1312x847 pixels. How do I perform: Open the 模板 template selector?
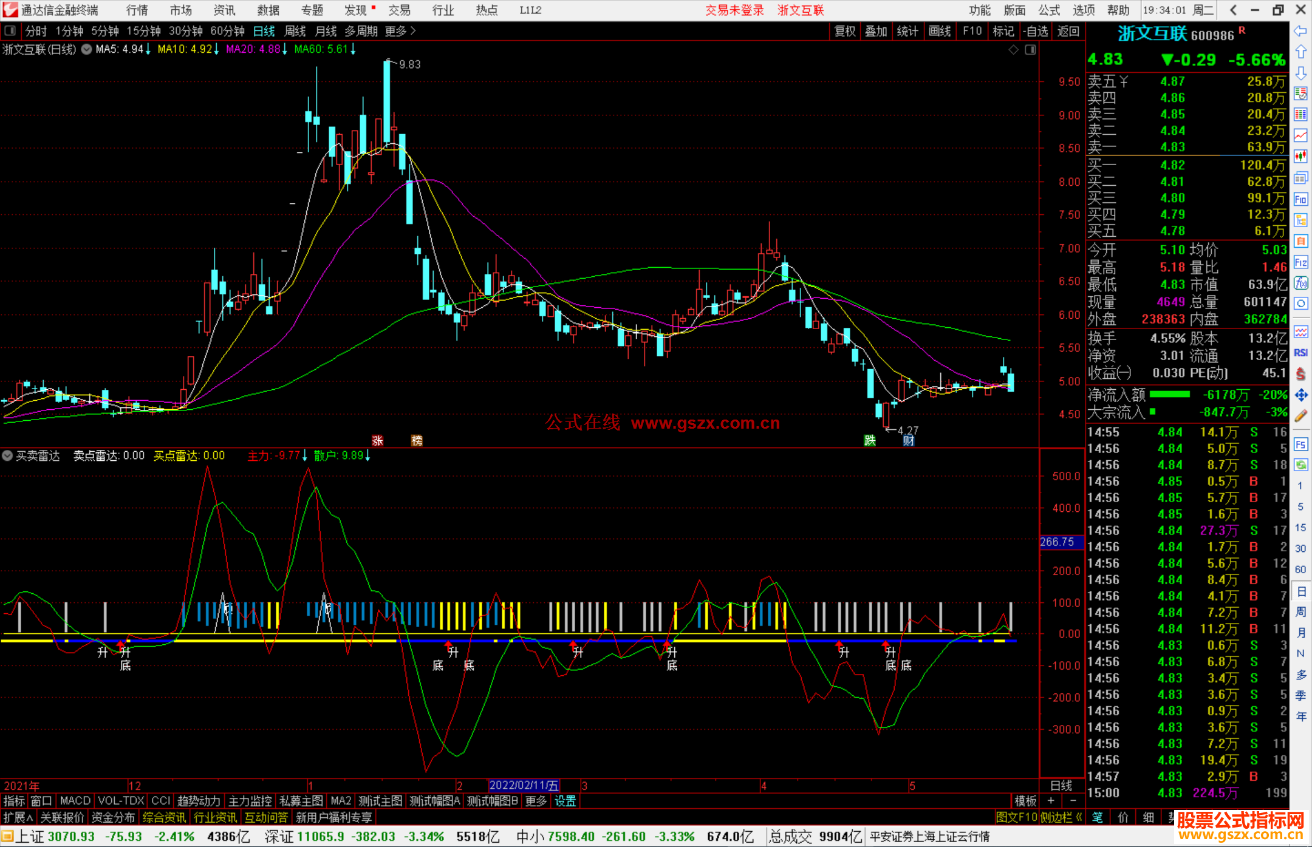coord(1025,801)
